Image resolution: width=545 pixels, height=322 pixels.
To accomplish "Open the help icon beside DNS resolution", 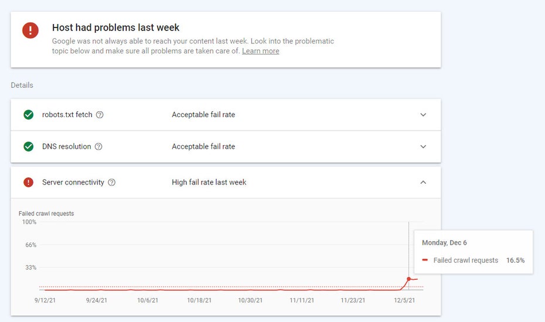I will coord(98,146).
